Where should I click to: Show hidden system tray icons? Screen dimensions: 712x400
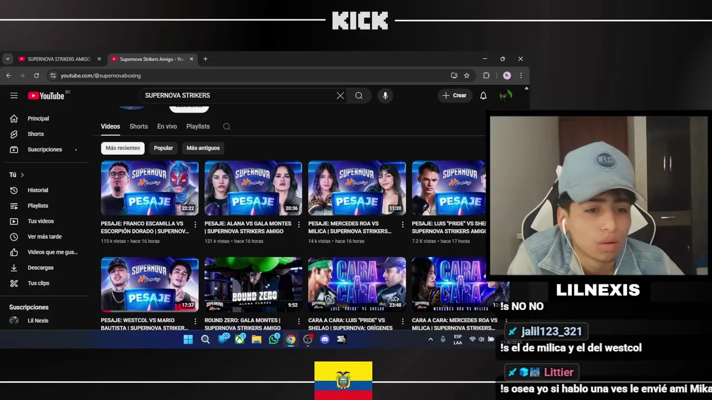pos(430,339)
